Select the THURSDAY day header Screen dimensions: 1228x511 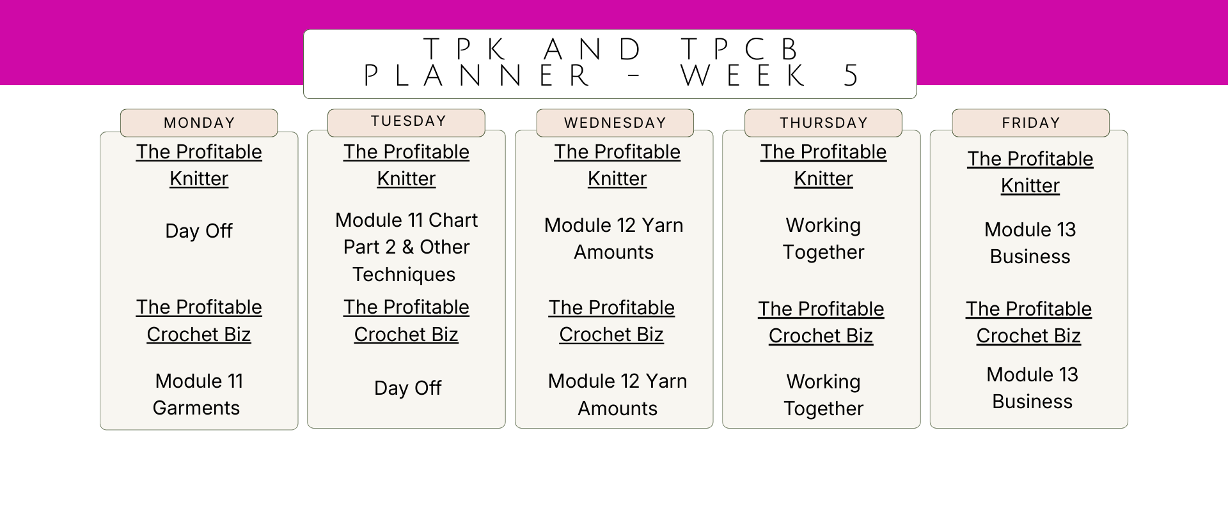[x=823, y=123]
